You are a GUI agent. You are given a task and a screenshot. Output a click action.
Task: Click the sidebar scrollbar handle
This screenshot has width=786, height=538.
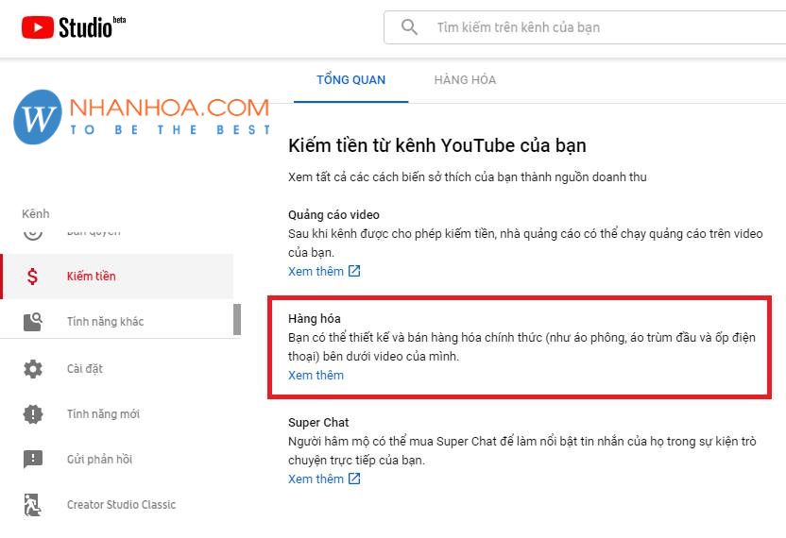click(236, 319)
